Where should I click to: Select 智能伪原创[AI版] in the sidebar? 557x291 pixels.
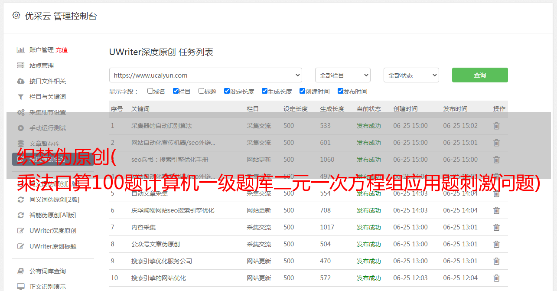(x=52, y=215)
